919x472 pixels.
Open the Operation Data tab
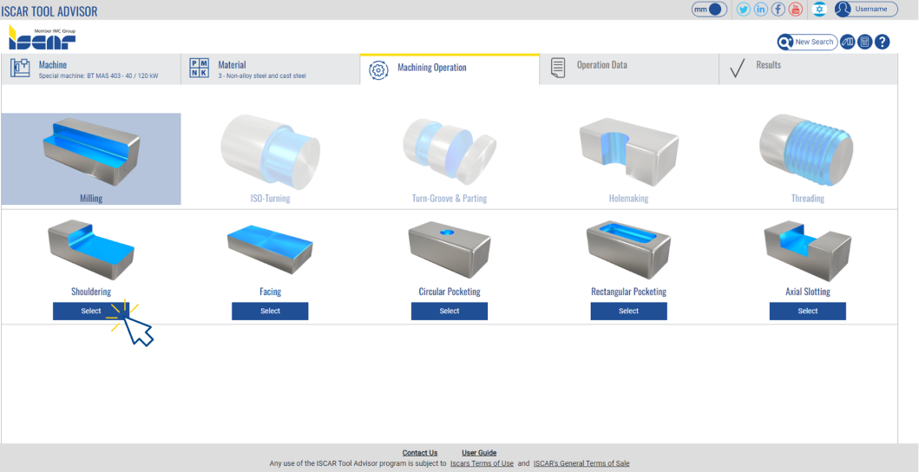point(629,69)
